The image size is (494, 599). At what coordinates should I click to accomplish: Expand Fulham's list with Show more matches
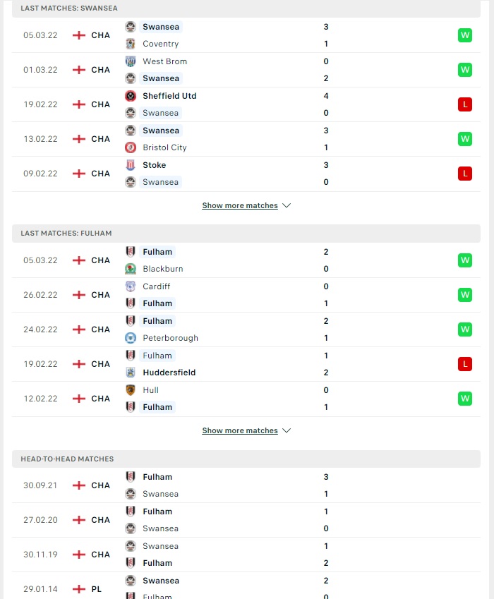(240, 430)
